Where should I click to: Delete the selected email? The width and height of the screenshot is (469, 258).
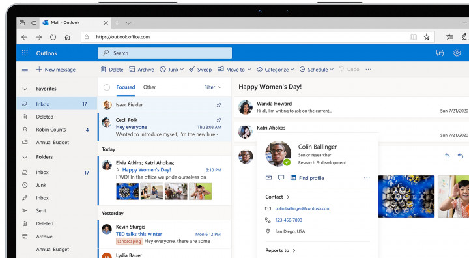[x=112, y=70]
